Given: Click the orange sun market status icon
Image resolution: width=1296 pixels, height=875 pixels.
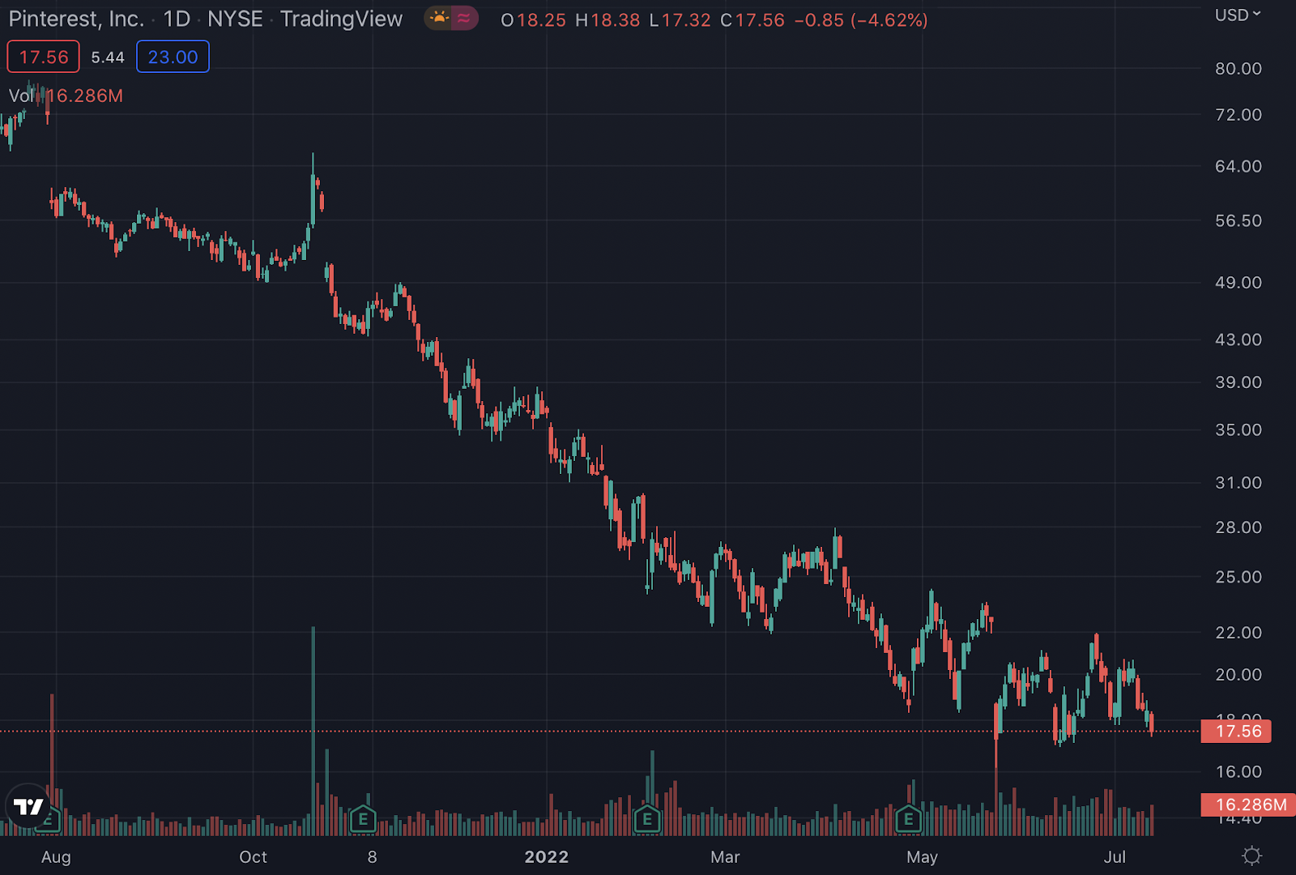Looking at the screenshot, I should (439, 19).
